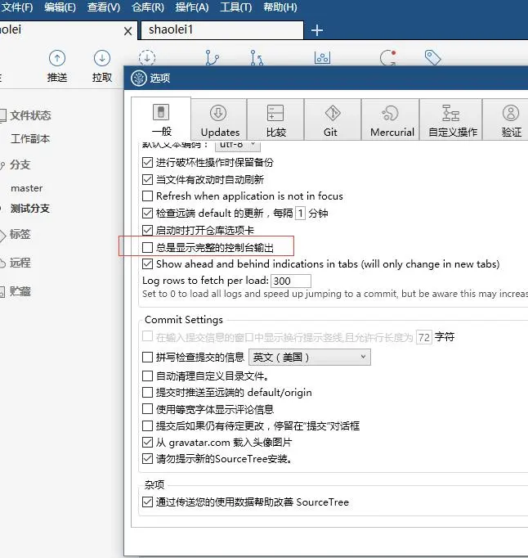Open the 帮助(H) menu
Viewport: 528px width, 558px height.
pyautogui.click(x=280, y=7)
